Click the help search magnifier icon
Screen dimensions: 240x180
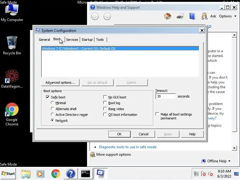[210, 27]
